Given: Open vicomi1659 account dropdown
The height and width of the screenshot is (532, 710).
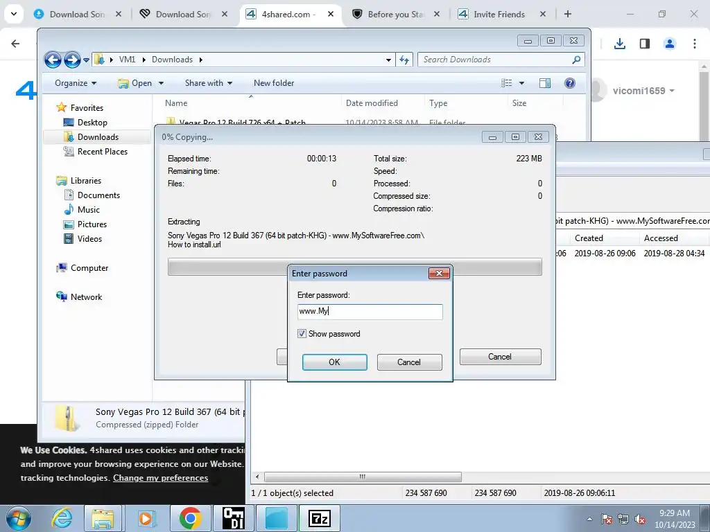Looking at the screenshot, I should 643,91.
